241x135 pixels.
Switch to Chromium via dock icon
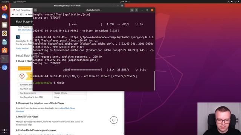(x=5, y=67)
